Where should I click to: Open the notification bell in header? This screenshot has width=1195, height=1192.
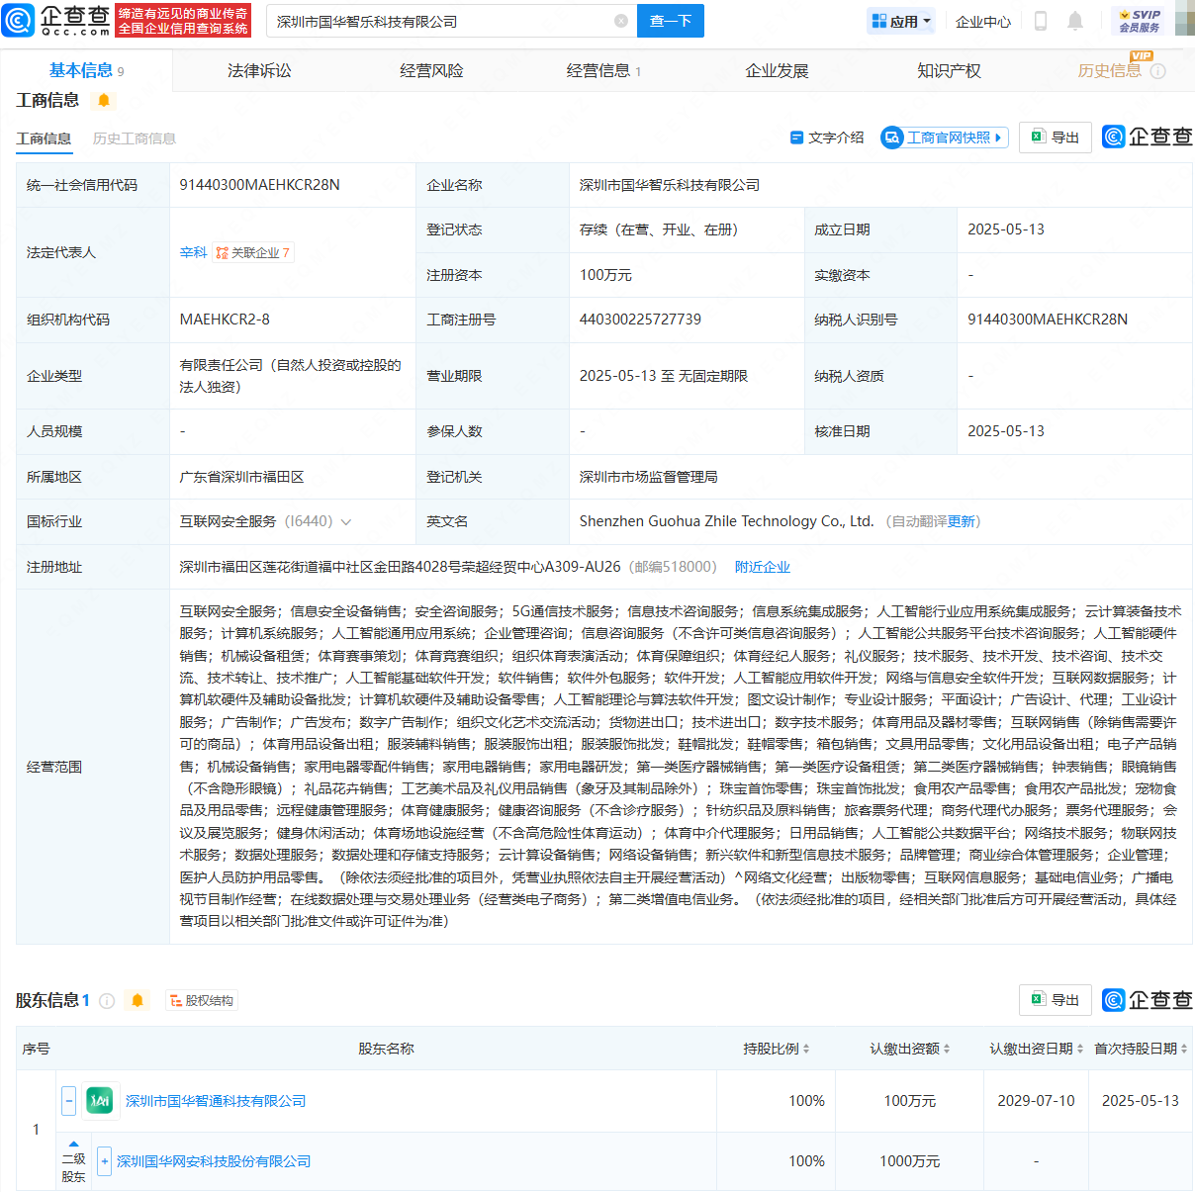(1075, 21)
